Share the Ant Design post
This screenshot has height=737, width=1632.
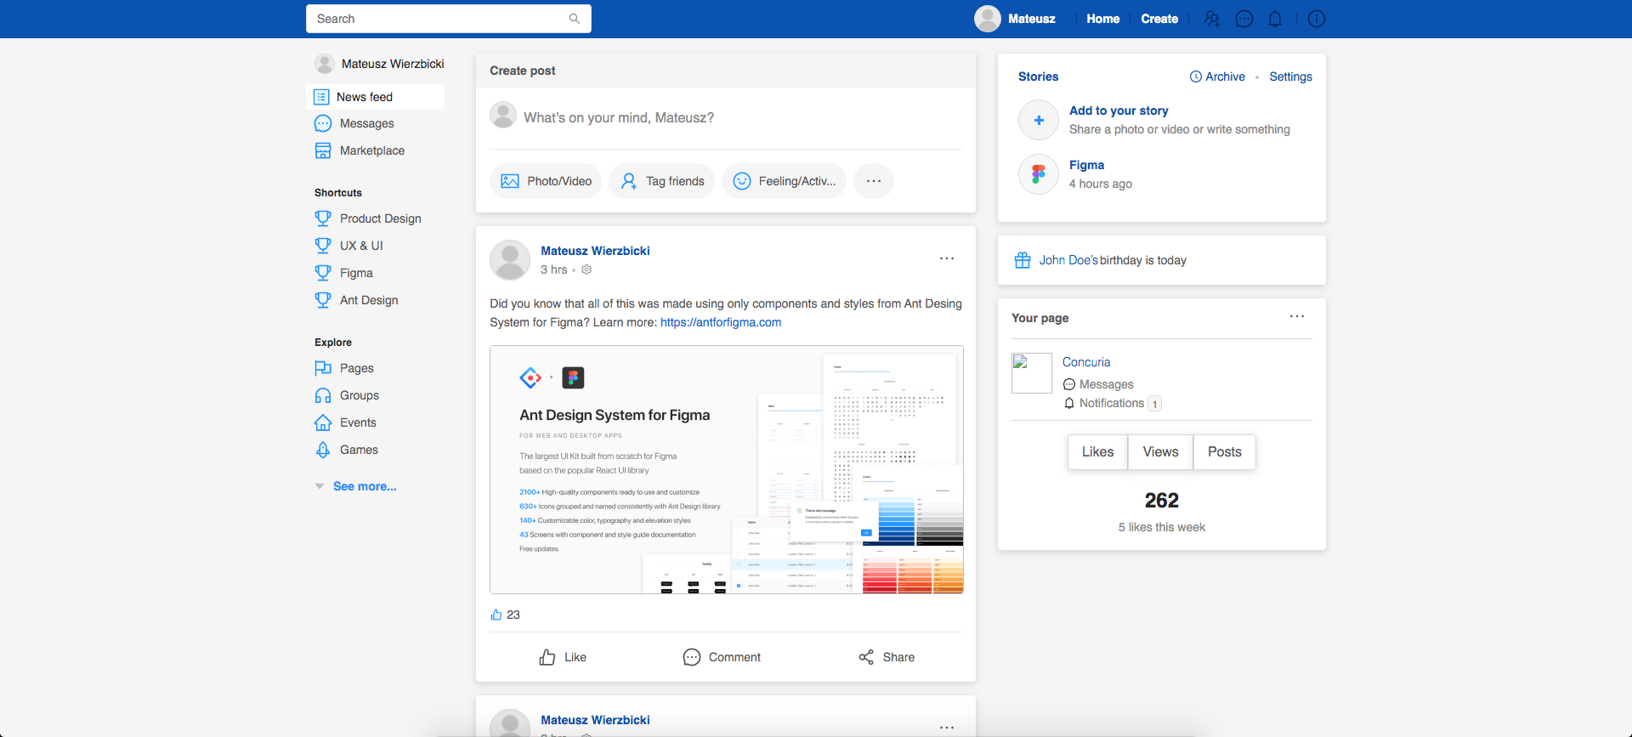coord(887,657)
